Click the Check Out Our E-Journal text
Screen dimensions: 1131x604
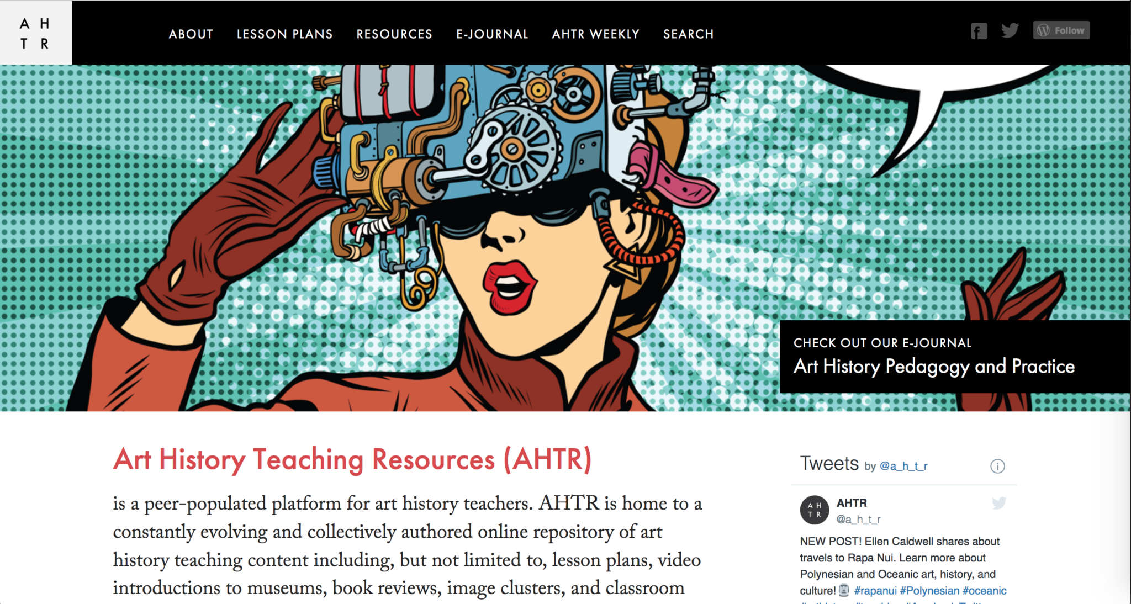[x=882, y=343]
